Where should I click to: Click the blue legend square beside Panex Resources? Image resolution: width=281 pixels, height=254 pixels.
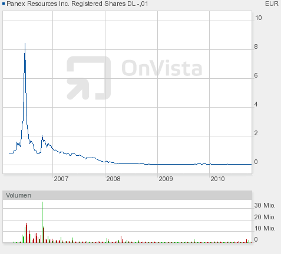pos(4,4)
